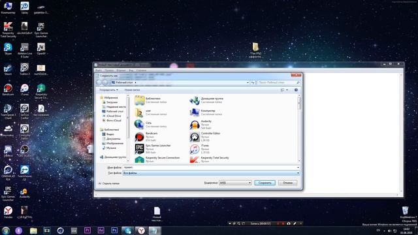Open the Uplay desktop shortcut
The width and height of the screenshot is (418, 235).
click(25, 8)
